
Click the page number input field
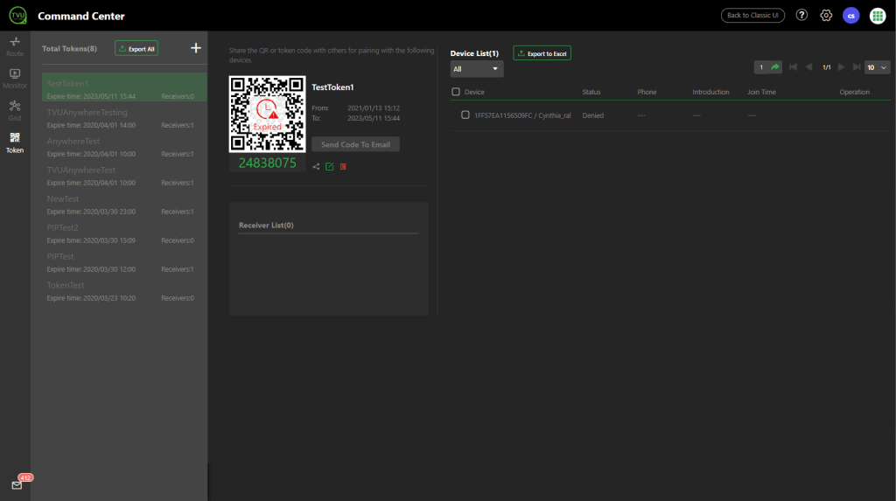coord(761,67)
